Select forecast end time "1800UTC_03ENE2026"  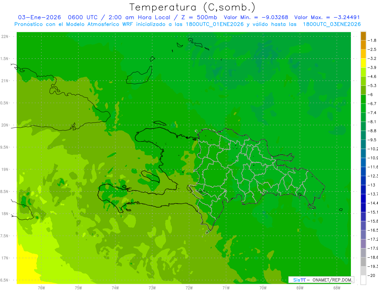332,24
